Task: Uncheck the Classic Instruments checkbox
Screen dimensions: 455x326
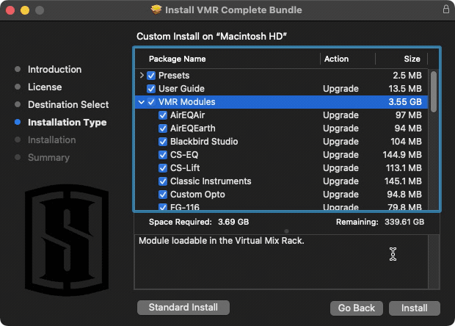Action: coord(163,181)
